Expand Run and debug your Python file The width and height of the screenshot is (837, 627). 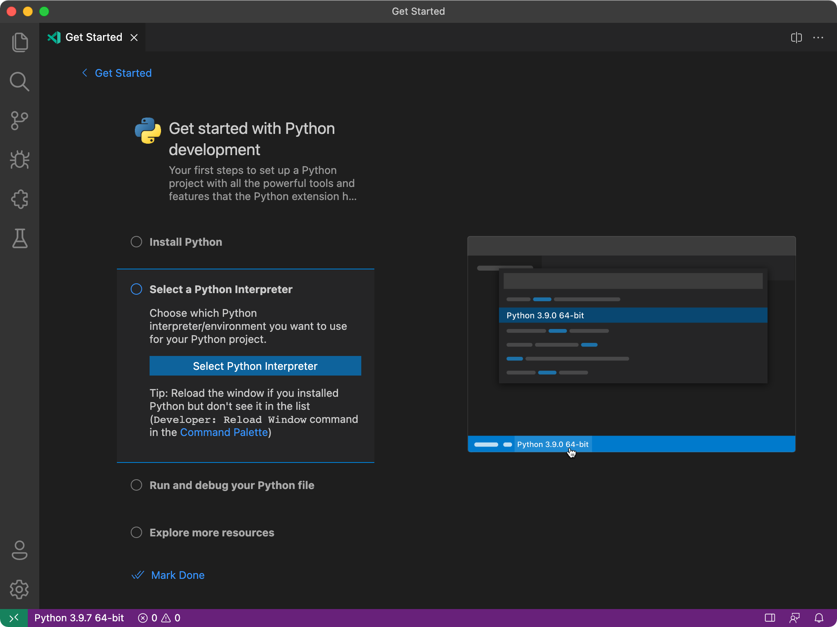(x=232, y=485)
